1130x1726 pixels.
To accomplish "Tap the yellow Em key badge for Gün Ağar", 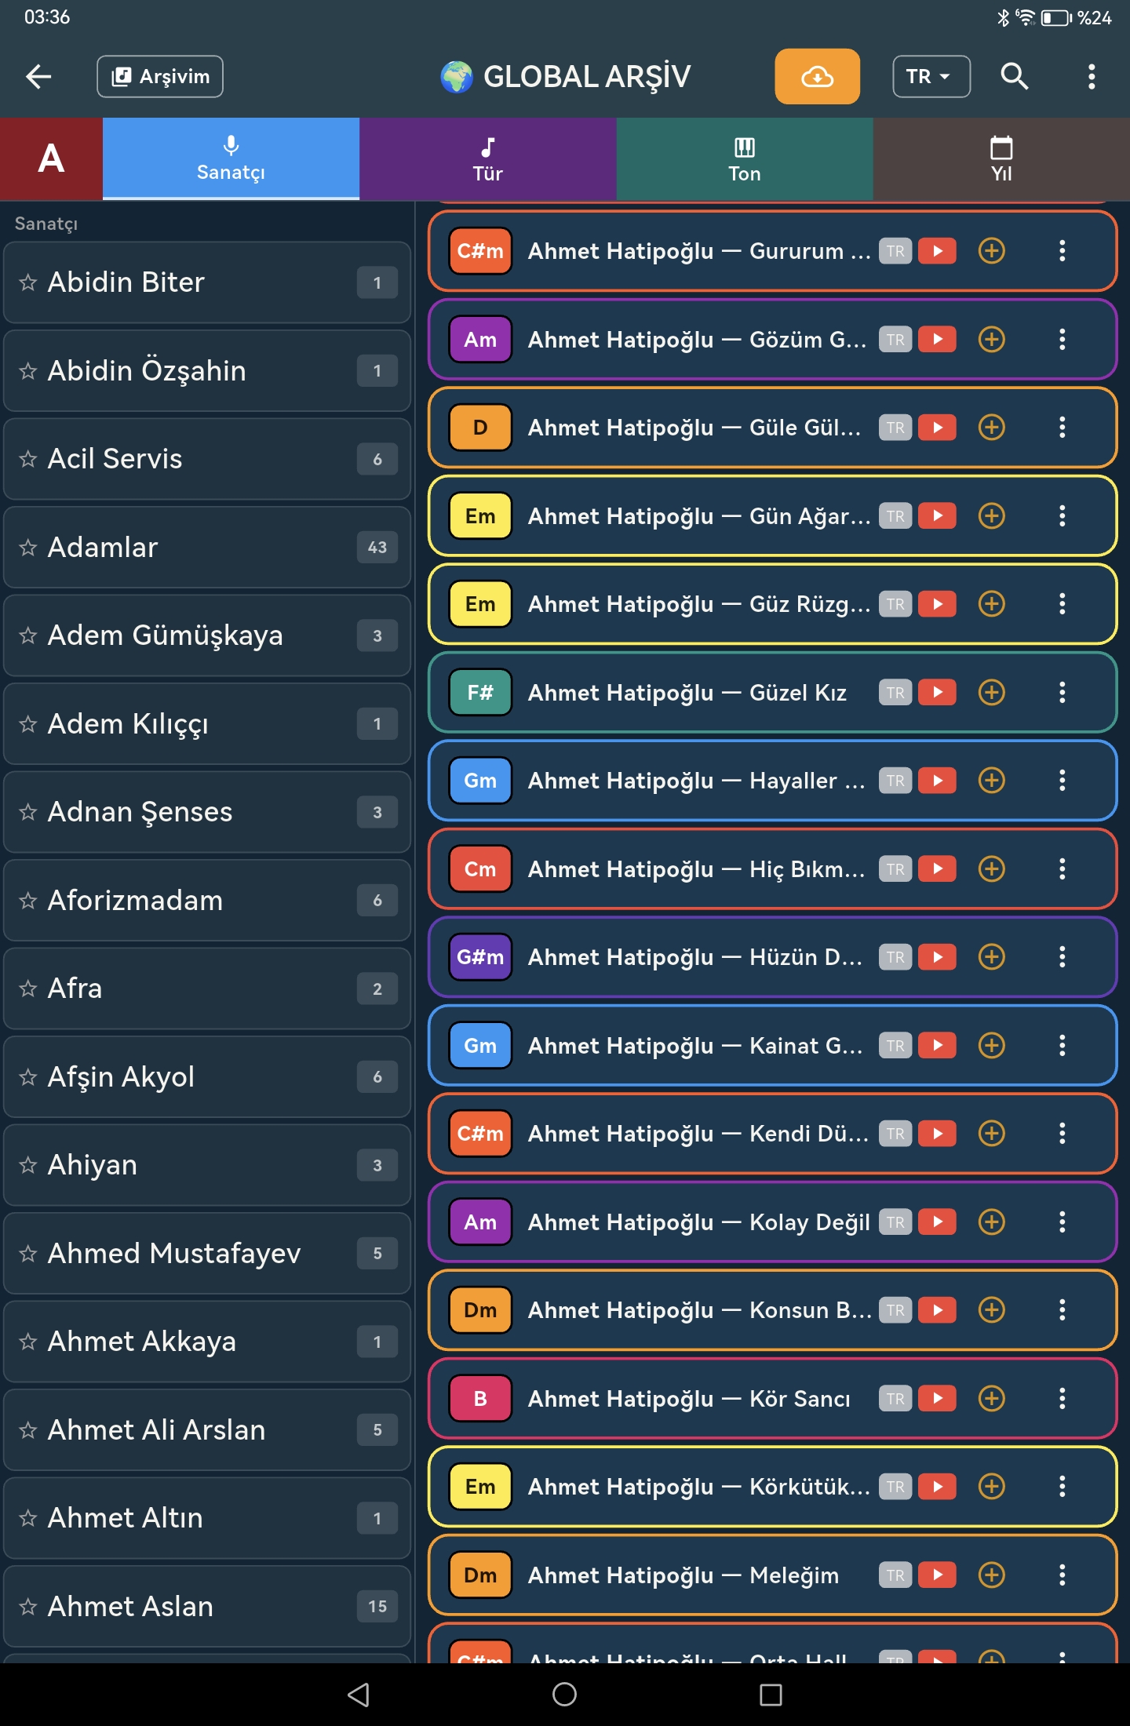I will click(480, 515).
